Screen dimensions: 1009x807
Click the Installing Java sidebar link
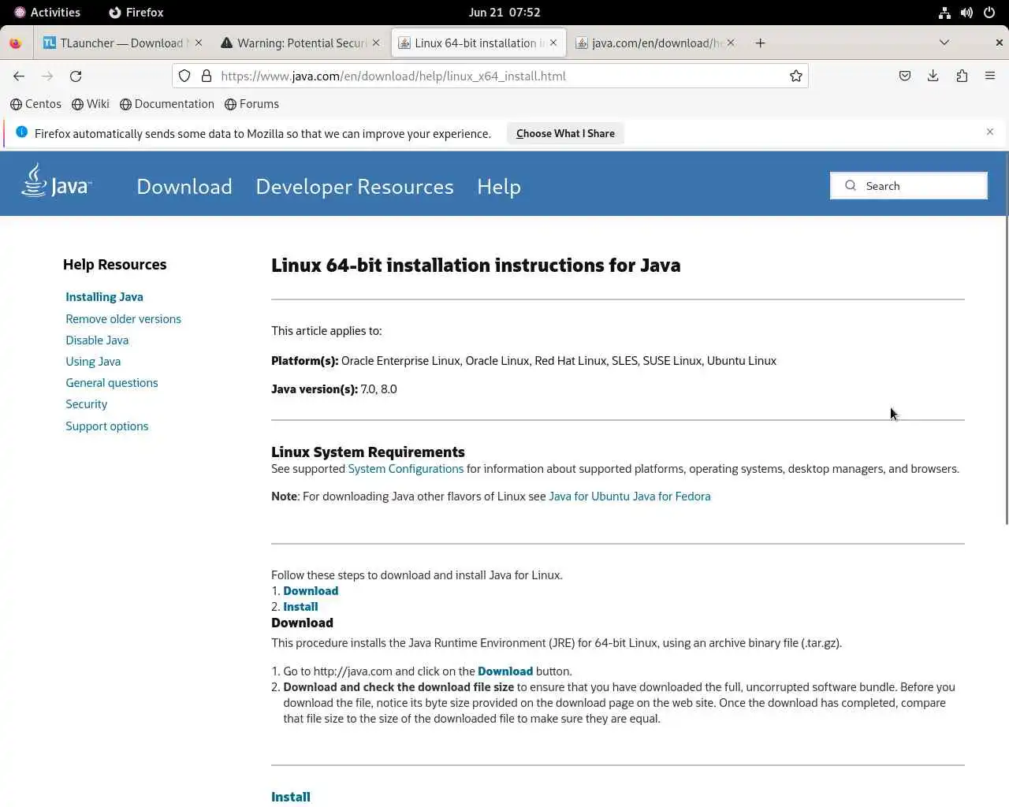coord(104,297)
